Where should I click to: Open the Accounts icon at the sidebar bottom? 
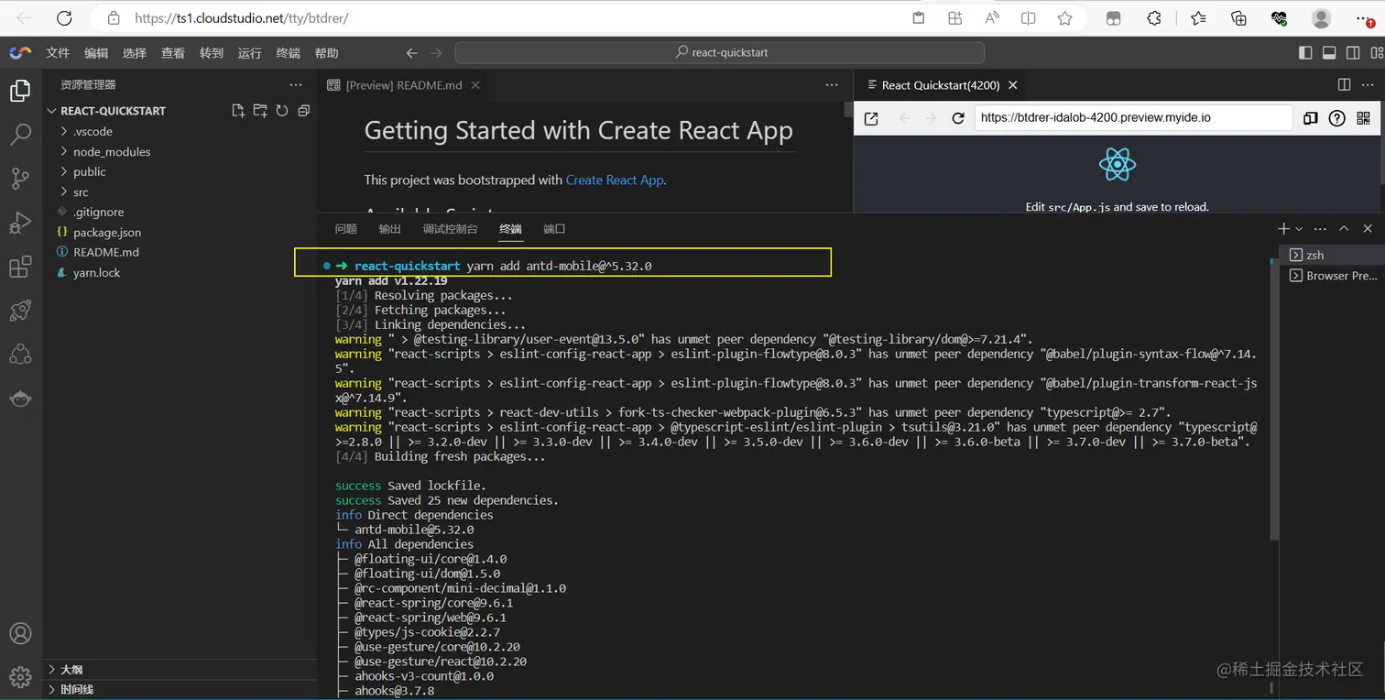tap(20, 633)
